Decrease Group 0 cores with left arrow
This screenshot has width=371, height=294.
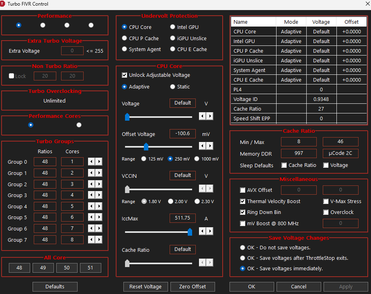click(x=91, y=162)
